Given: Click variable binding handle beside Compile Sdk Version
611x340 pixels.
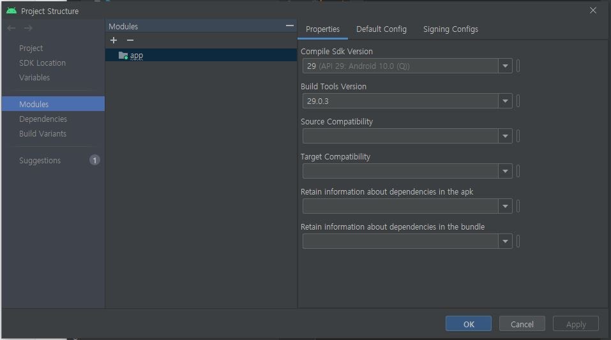Looking at the screenshot, I should [x=518, y=66].
